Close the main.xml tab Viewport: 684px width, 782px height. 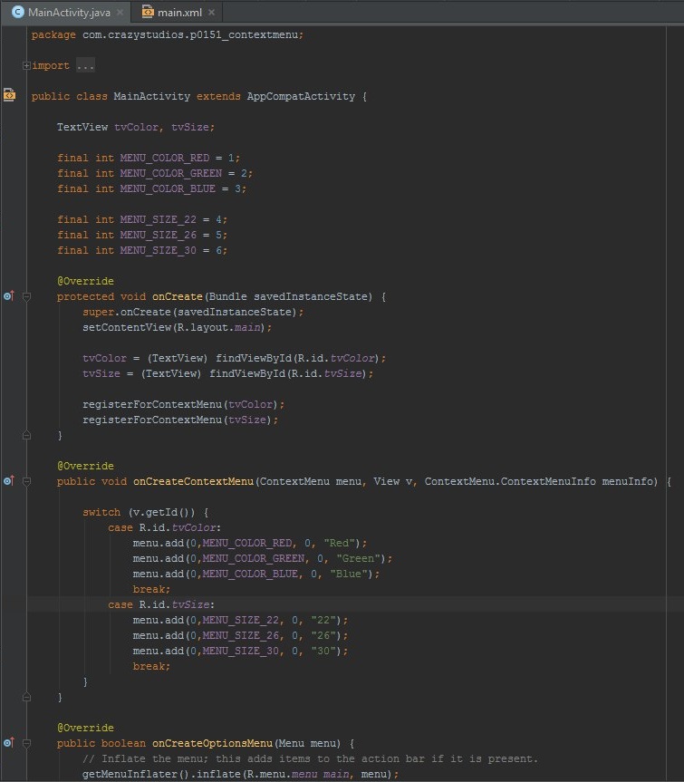point(212,13)
